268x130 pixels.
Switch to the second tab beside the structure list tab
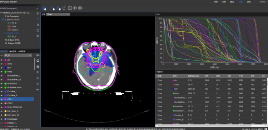13,51
